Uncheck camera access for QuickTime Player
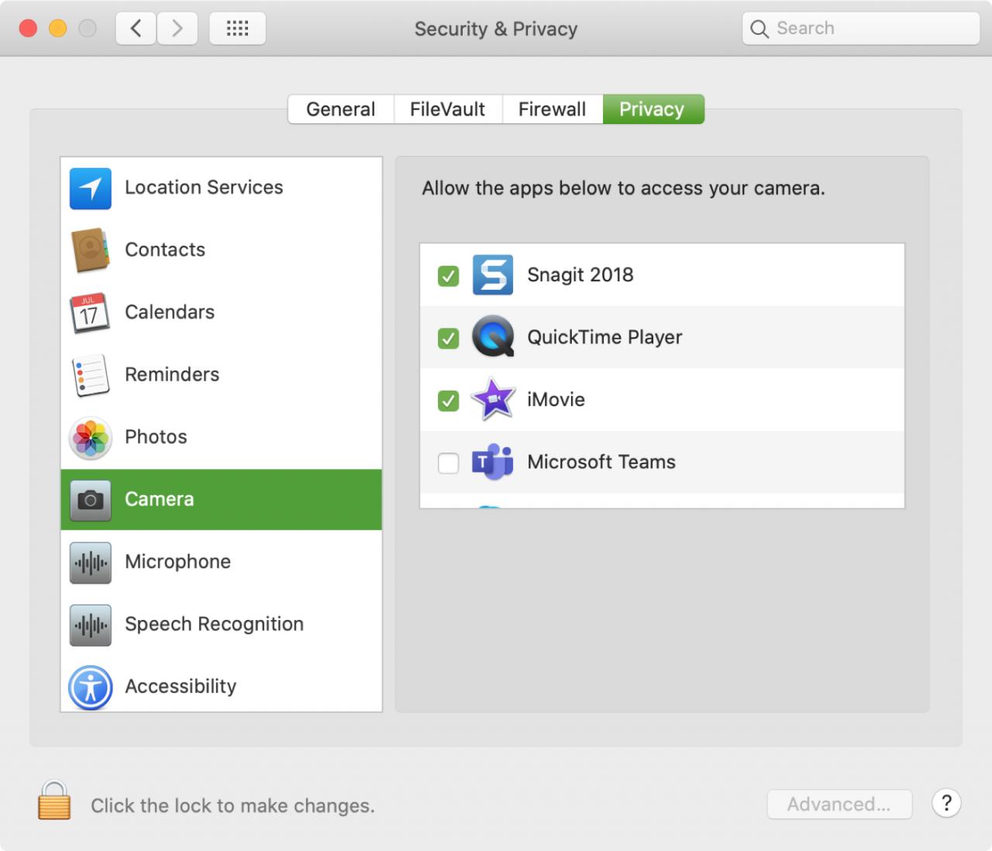 pos(449,339)
